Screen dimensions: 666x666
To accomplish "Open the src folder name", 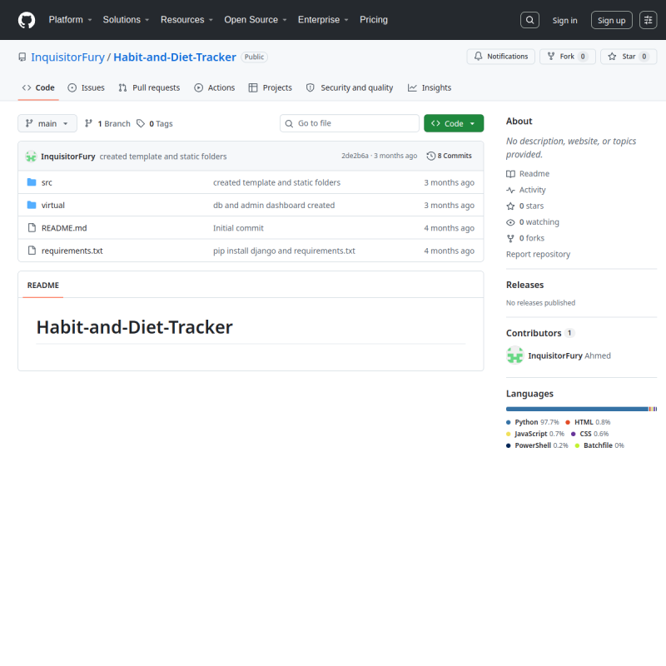I will coord(47,182).
